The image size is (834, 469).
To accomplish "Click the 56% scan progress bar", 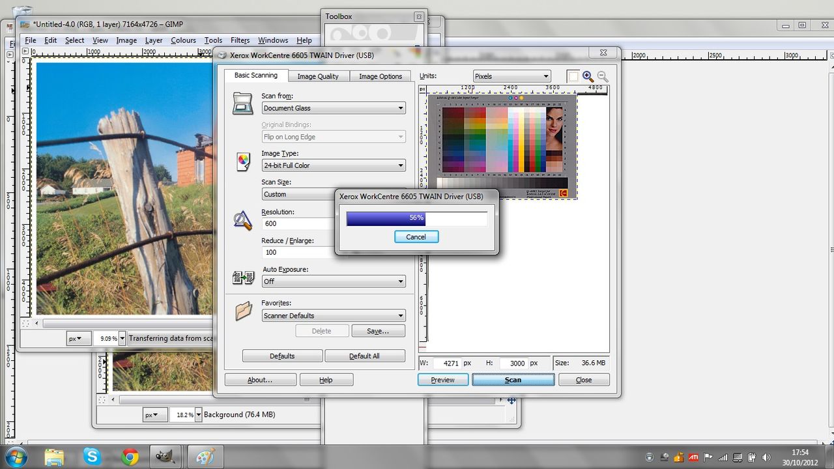I will pyautogui.click(x=417, y=218).
